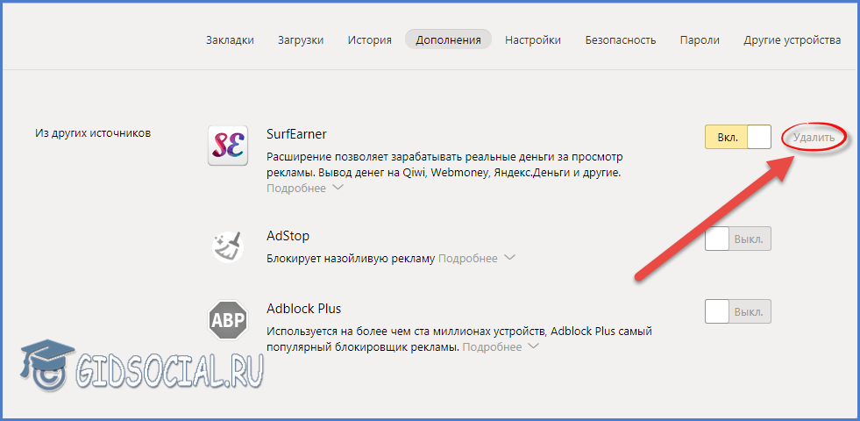The width and height of the screenshot is (860, 421).
Task: Turn off the SurfEarner toggle
Action: (x=737, y=137)
